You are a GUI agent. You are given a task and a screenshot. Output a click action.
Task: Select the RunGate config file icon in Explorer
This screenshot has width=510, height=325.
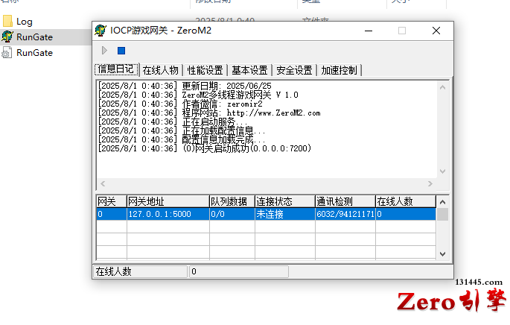coord(7,53)
